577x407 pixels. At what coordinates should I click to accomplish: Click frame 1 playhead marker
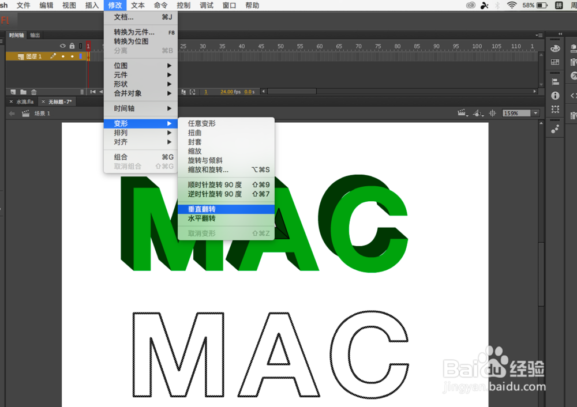pos(88,46)
